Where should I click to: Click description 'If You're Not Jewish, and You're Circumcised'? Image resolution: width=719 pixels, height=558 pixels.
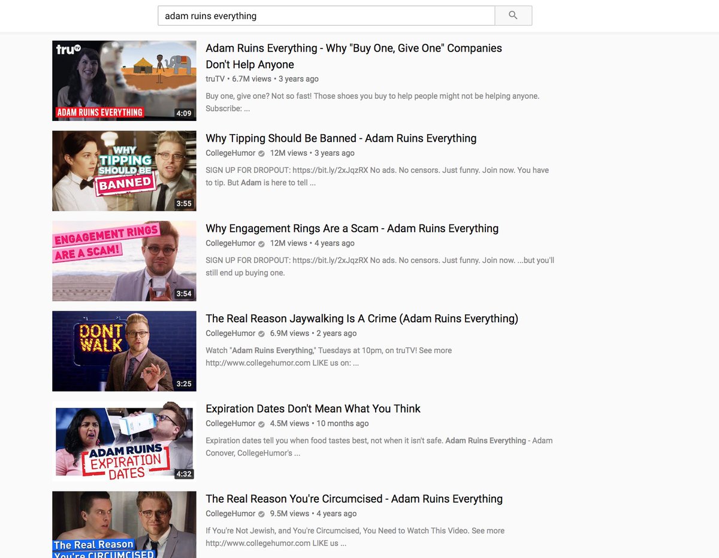click(x=355, y=537)
